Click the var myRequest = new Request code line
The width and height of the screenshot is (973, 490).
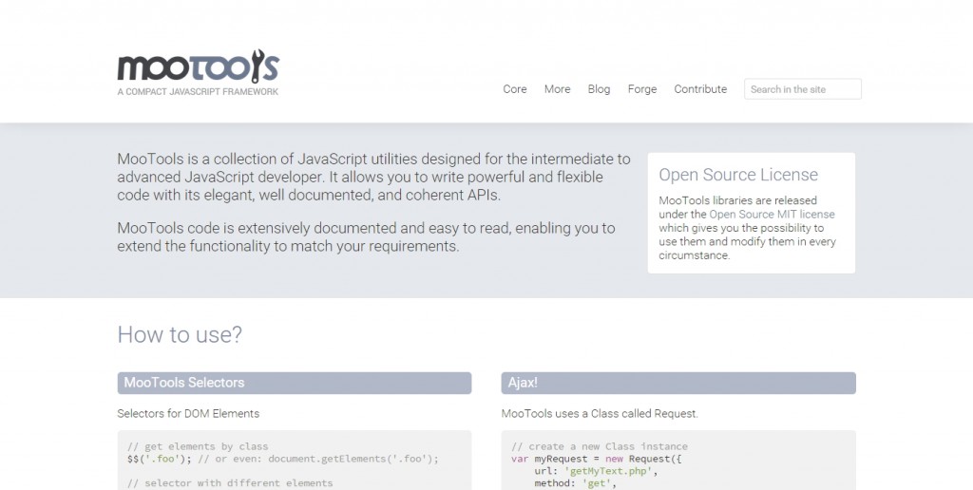(x=597, y=459)
